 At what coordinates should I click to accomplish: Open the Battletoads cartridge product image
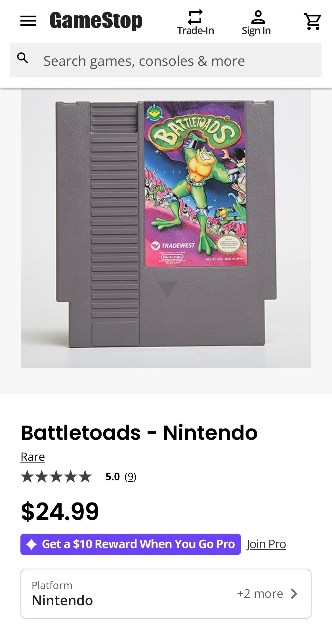(166, 228)
